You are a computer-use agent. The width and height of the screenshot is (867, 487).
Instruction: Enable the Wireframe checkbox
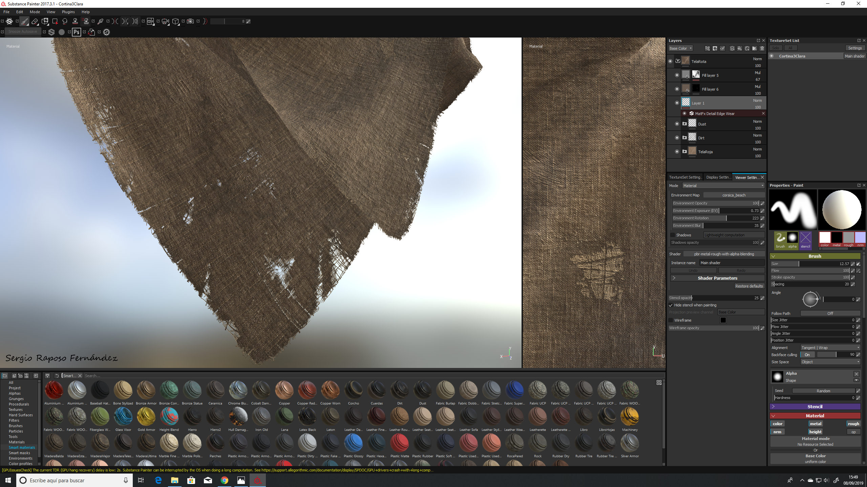671,320
